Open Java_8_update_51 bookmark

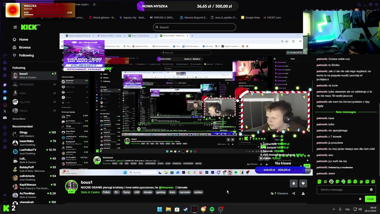pos(224,18)
